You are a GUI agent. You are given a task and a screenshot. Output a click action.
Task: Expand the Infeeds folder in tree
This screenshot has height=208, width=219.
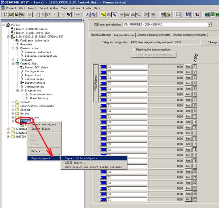[x=13, y=102]
